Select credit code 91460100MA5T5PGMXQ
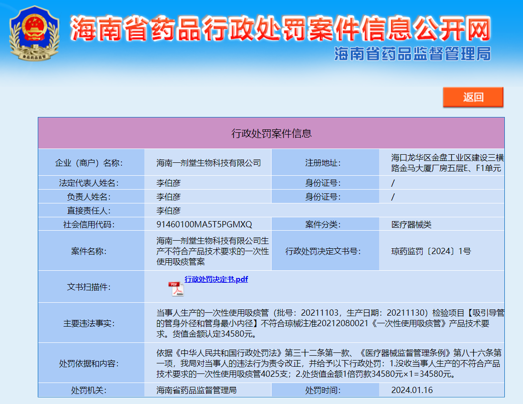 (x=204, y=224)
